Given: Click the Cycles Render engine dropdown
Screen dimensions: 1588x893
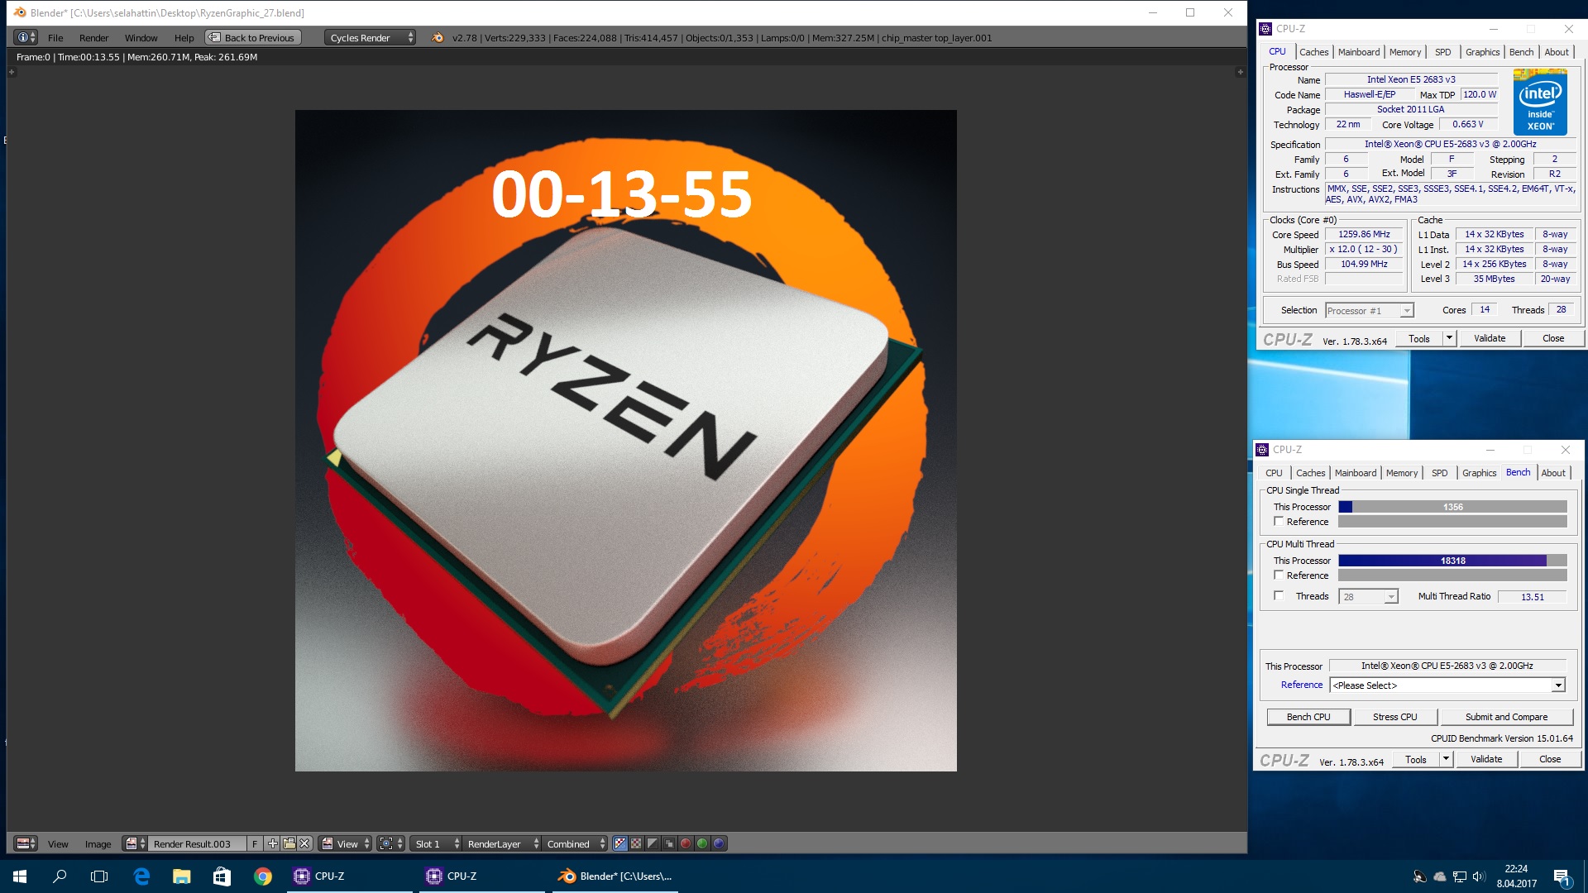Looking at the screenshot, I should point(367,36).
